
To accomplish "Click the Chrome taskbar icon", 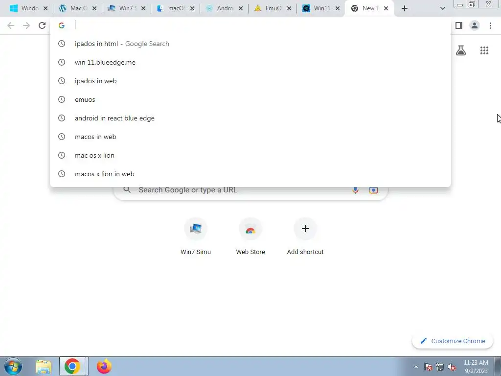I will tap(72, 366).
